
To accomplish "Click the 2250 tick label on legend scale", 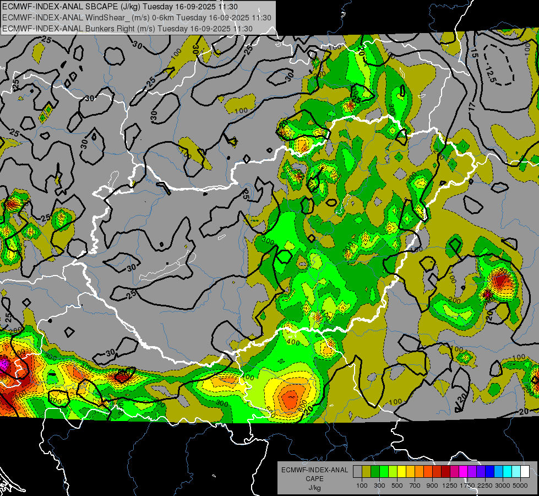I will tap(486, 486).
